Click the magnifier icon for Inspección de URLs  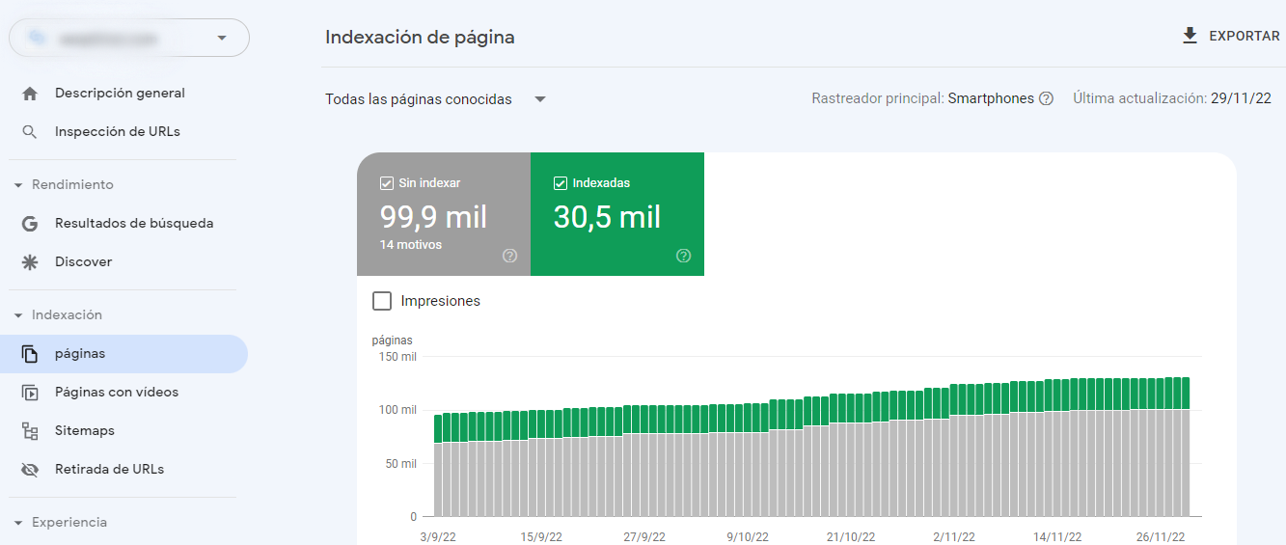pos(30,132)
